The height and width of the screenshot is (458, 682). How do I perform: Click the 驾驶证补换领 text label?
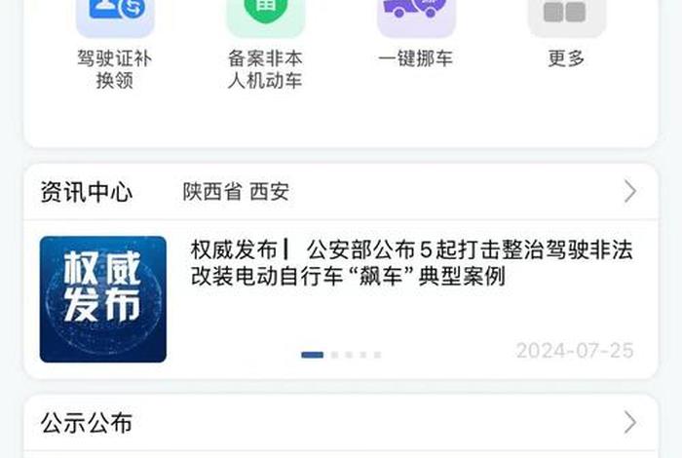click(x=115, y=69)
